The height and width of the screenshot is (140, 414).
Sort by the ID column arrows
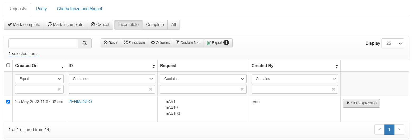[154, 67]
